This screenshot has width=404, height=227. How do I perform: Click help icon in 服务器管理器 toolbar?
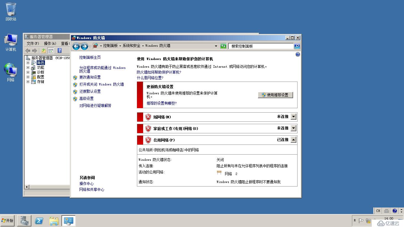click(x=59, y=51)
